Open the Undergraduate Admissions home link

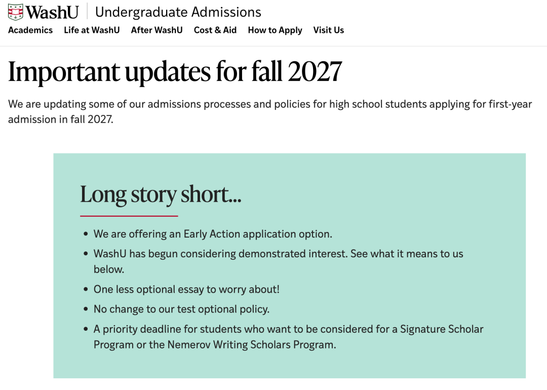coord(178,12)
